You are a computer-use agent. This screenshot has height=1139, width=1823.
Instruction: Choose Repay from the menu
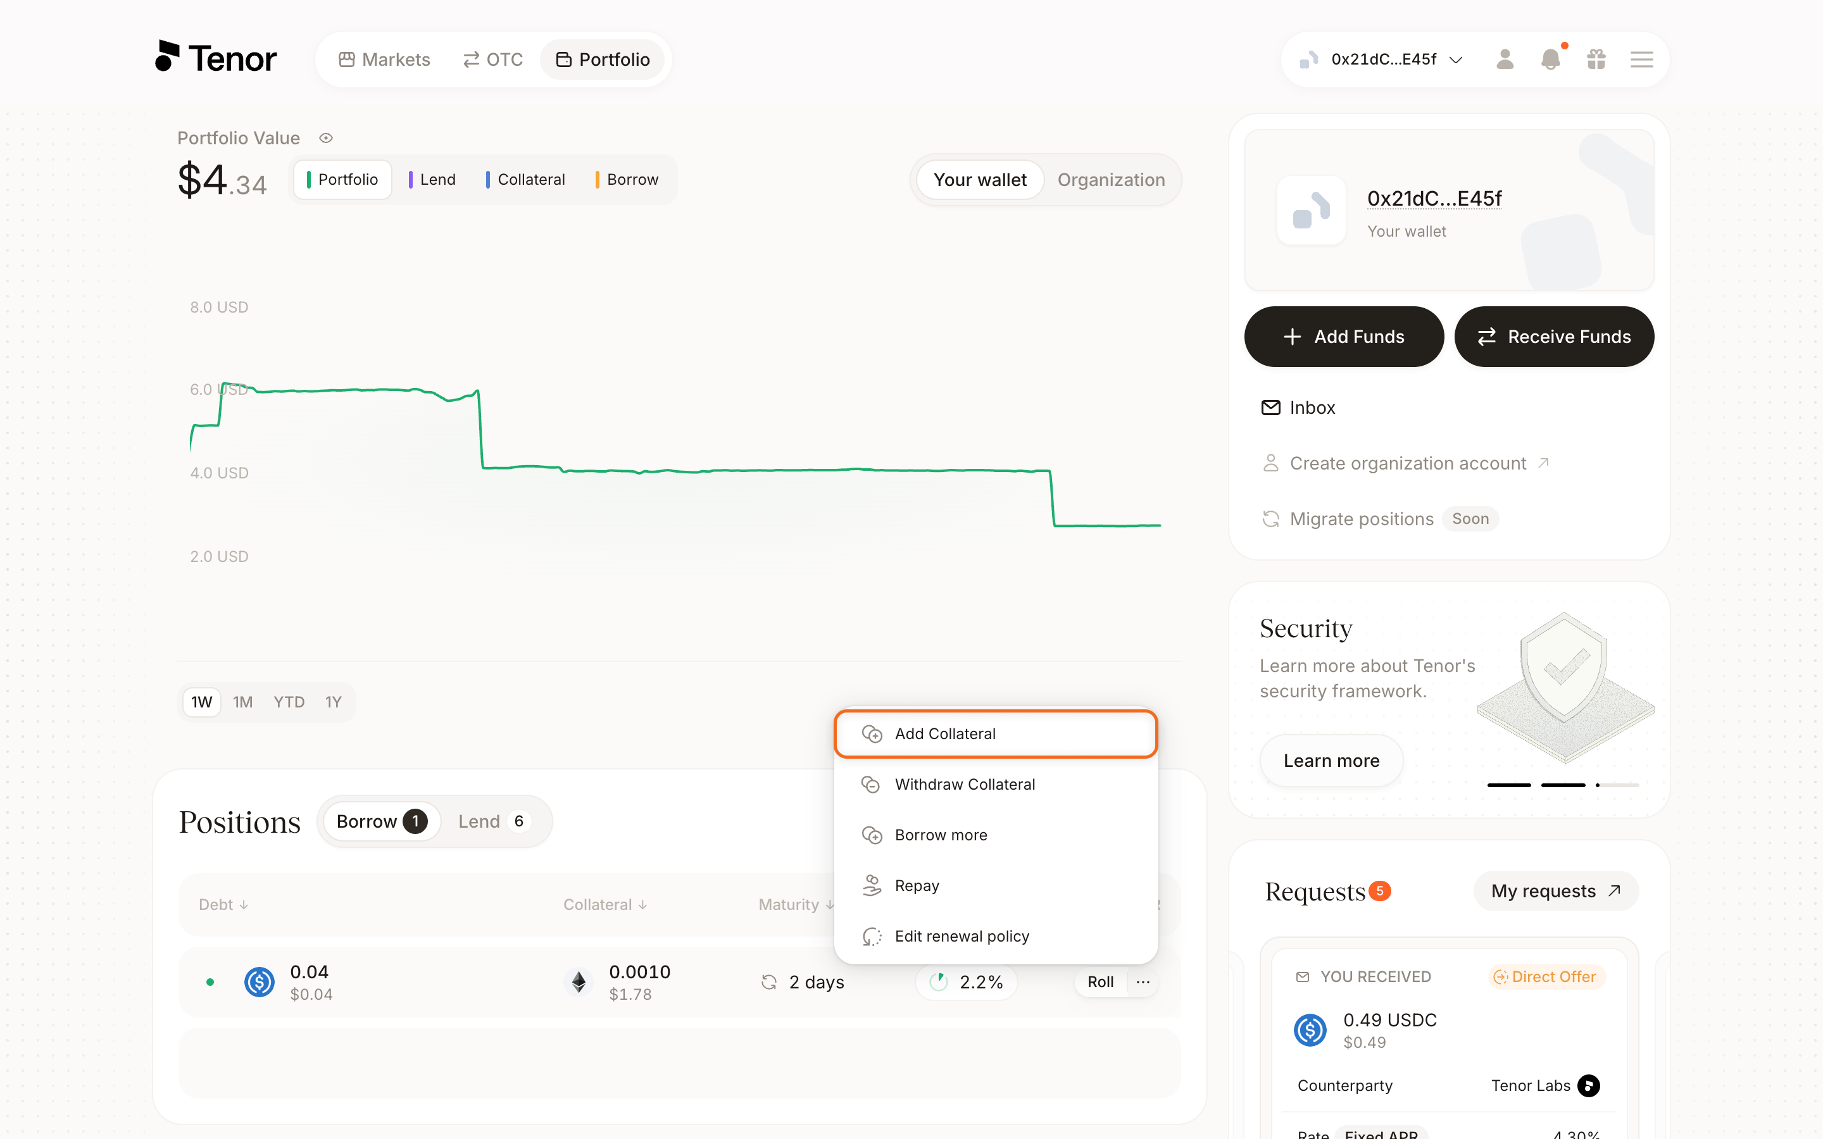995,886
